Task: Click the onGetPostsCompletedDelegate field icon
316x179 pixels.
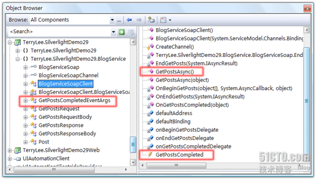Action: click(150, 146)
